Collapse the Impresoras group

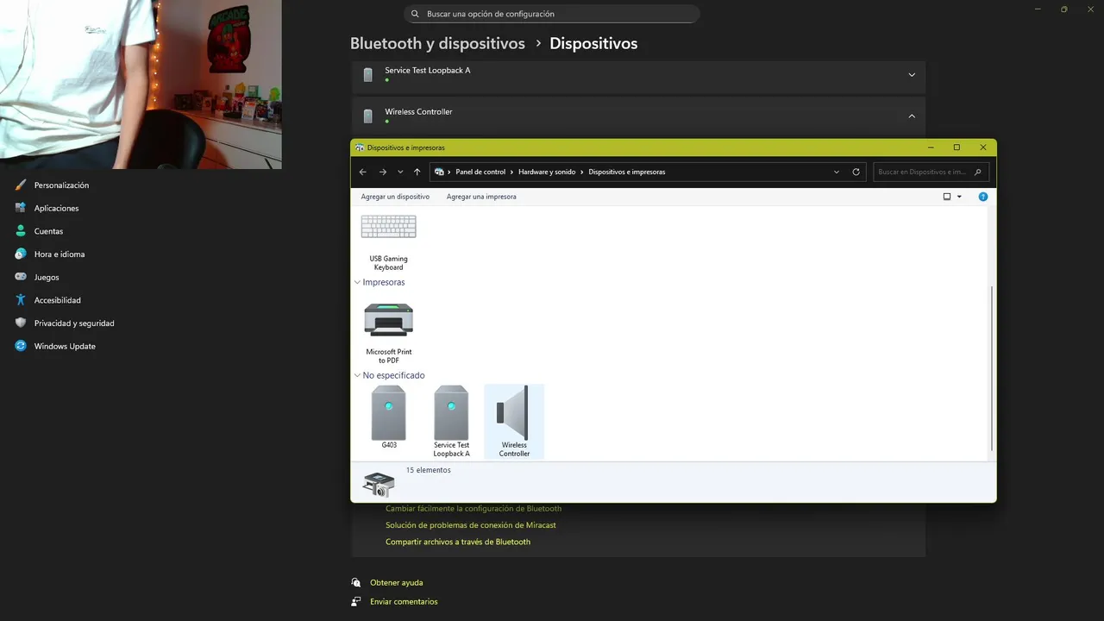click(x=358, y=282)
